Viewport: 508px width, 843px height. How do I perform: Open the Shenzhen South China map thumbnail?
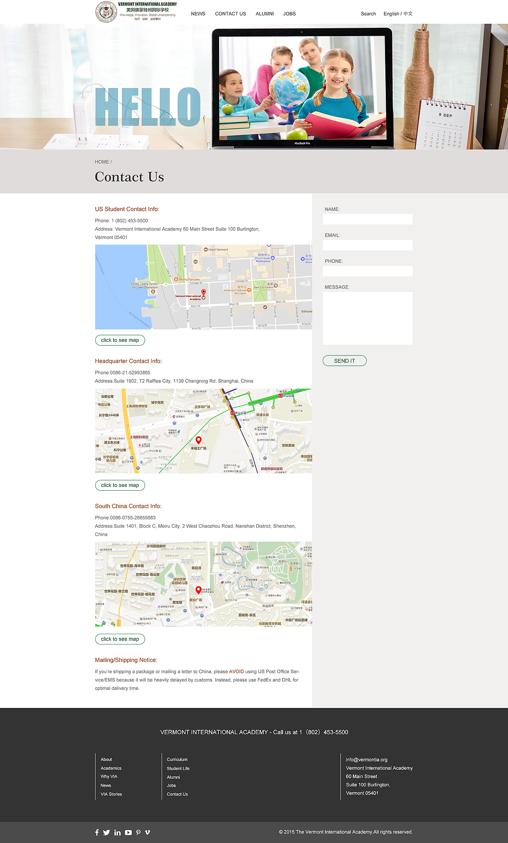(204, 584)
